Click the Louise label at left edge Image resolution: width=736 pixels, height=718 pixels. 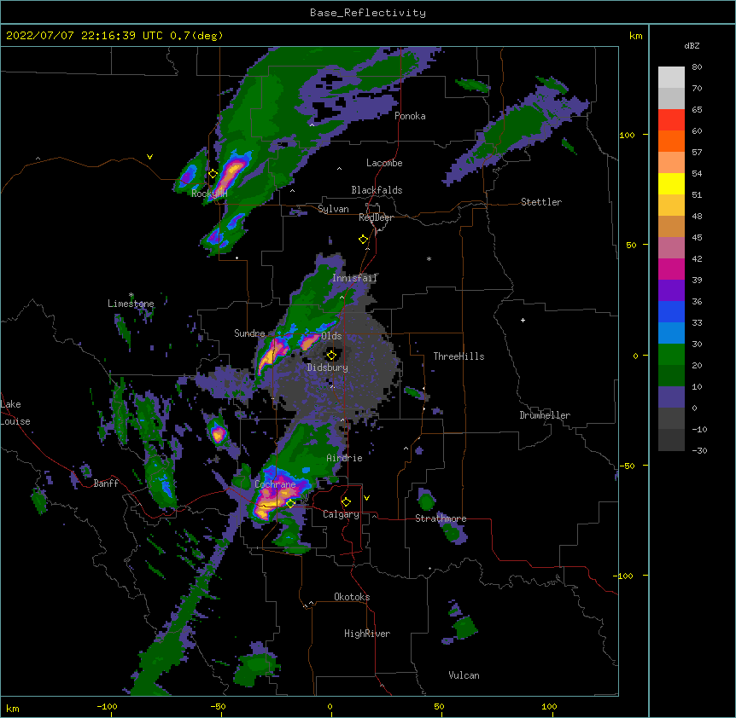[15, 421]
